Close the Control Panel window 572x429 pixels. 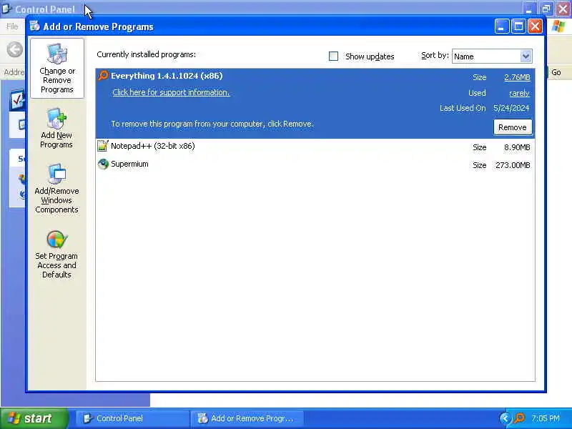click(x=563, y=9)
